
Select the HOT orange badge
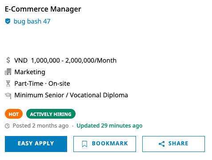[x=14, y=114]
